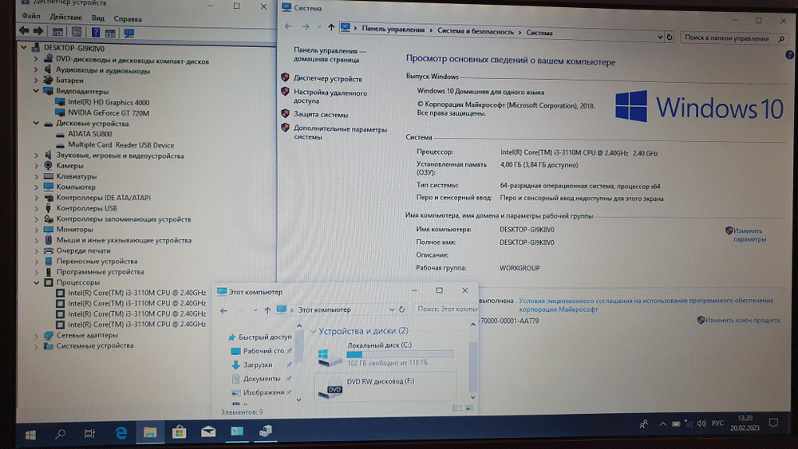Click the Back arrow in System window

[289, 26]
